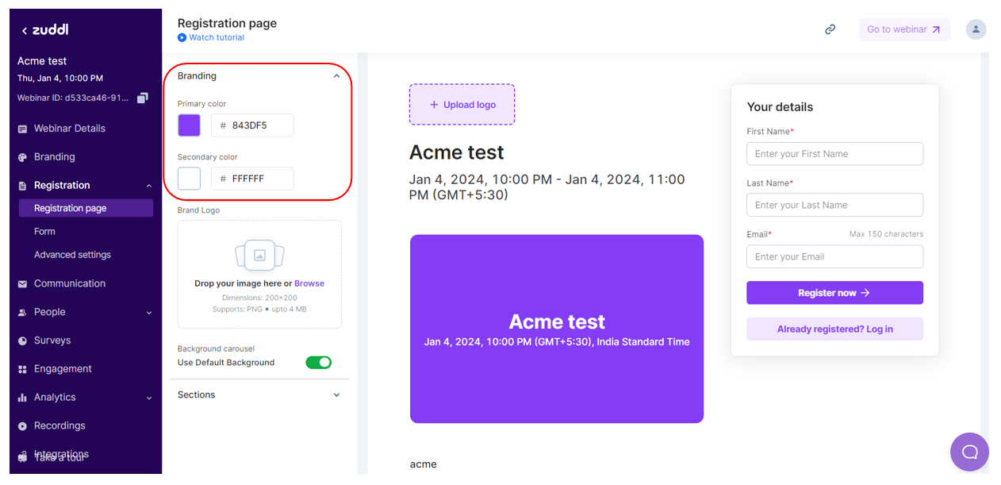
Task: Collapse the Branding section chevron
Action: (x=336, y=76)
